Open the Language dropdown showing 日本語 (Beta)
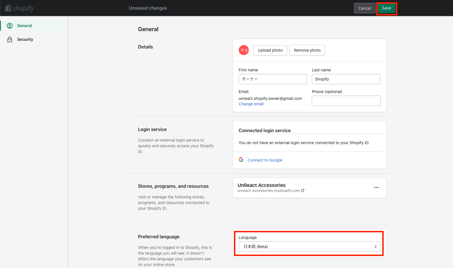This screenshot has height=268, width=453. coord(310,247)
